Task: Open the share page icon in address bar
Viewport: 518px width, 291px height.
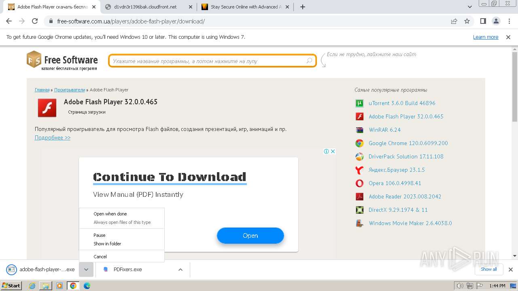Action: pos(454,21)
